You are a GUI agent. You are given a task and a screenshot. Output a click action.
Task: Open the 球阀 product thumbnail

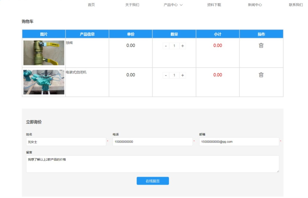[x=44, y=53]
